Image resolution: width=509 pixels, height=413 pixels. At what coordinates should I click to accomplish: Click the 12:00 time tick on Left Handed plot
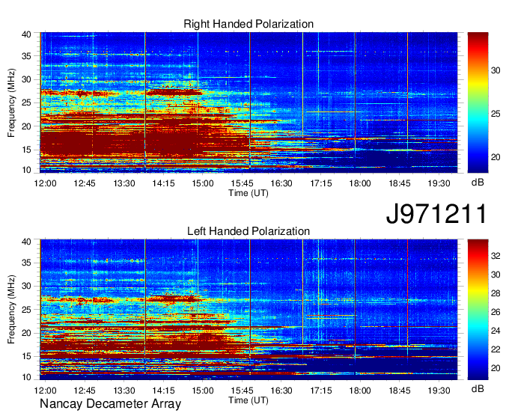45,391
